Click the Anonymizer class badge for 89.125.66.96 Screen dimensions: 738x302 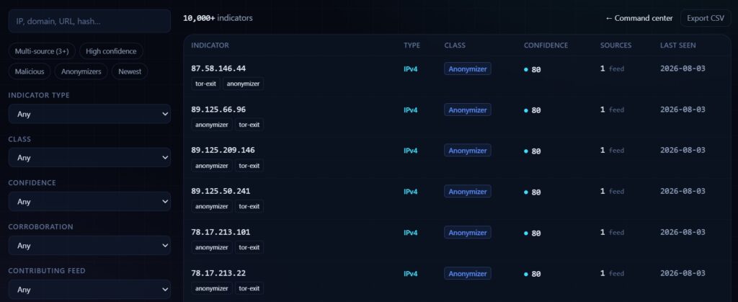click(x=467, y=110)
